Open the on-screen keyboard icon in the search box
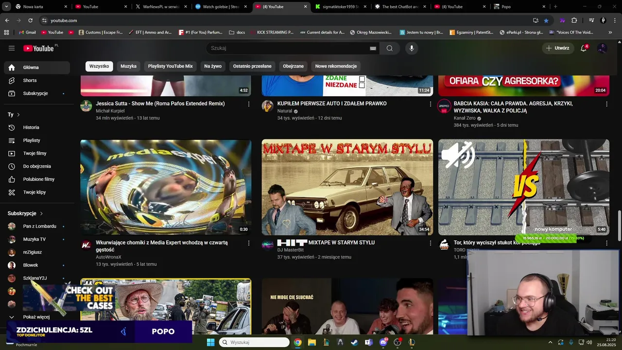This screenshot has width=622, height=350. tap(373, 48)
